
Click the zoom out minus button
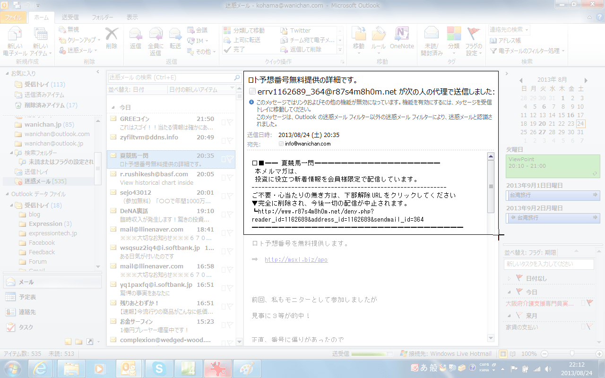(x=544, y=354)
